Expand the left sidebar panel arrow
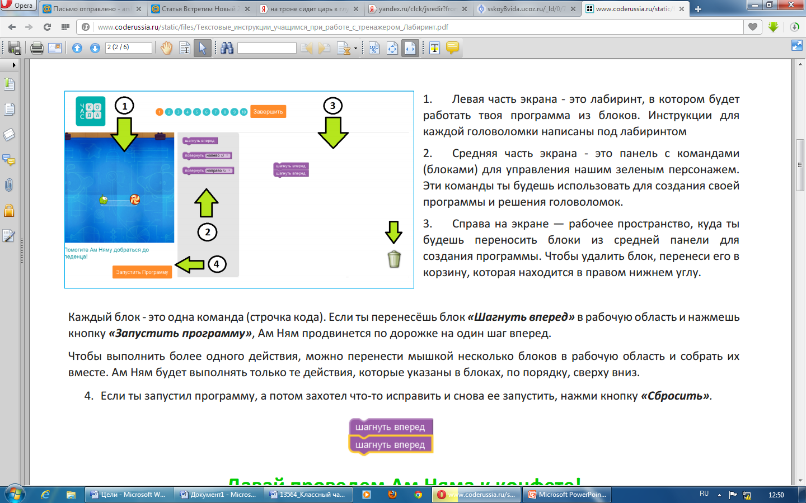 (14, 65)
